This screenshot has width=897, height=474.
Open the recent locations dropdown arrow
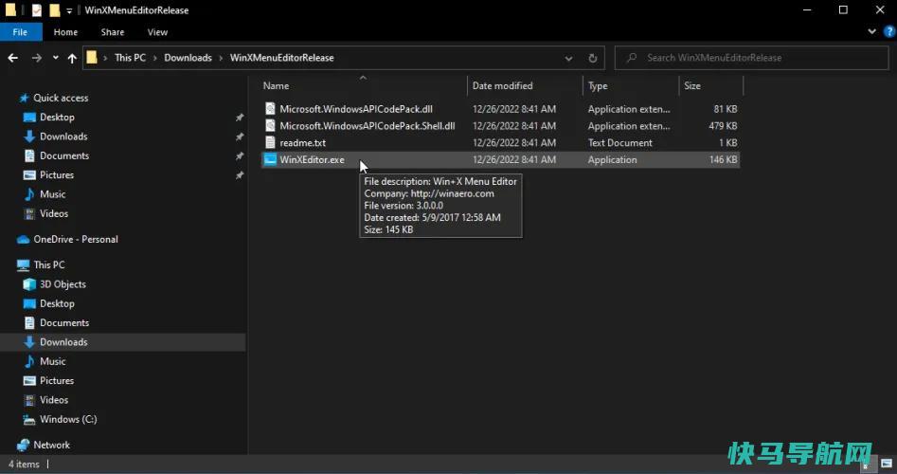pos(56,58)
